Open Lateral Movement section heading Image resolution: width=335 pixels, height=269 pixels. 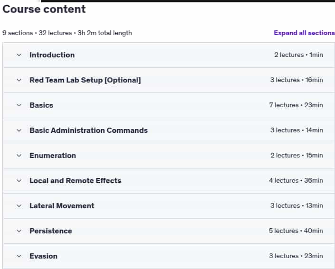[62, 206]
